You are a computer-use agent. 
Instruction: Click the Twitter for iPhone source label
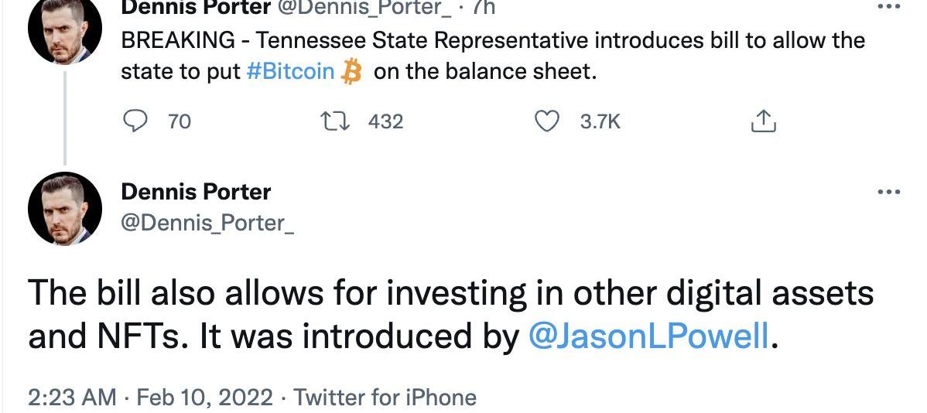(x=385, y=398)
